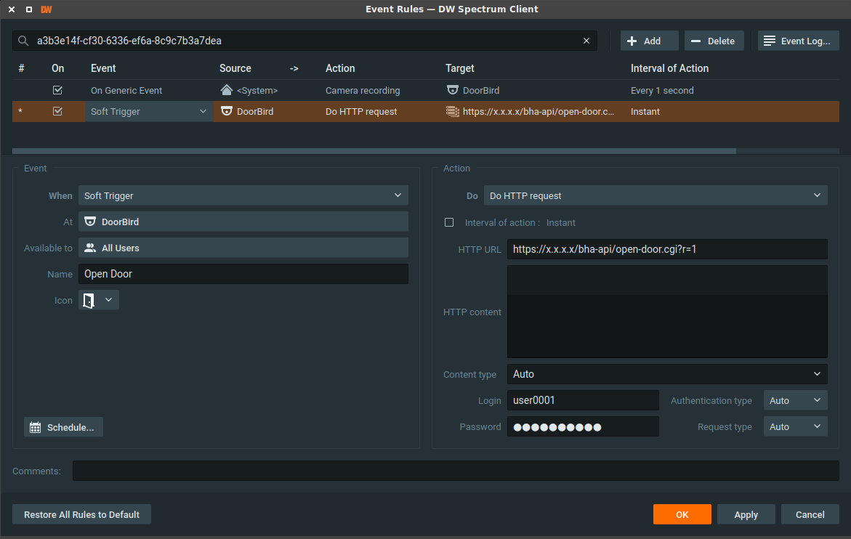Click the Comments input field
Image resolution: width=851 pixels, height=539 pixels.
coord(456,471)
